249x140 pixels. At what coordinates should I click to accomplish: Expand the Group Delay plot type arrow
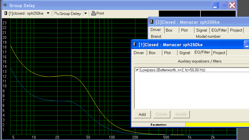click(x=86, y=14)
